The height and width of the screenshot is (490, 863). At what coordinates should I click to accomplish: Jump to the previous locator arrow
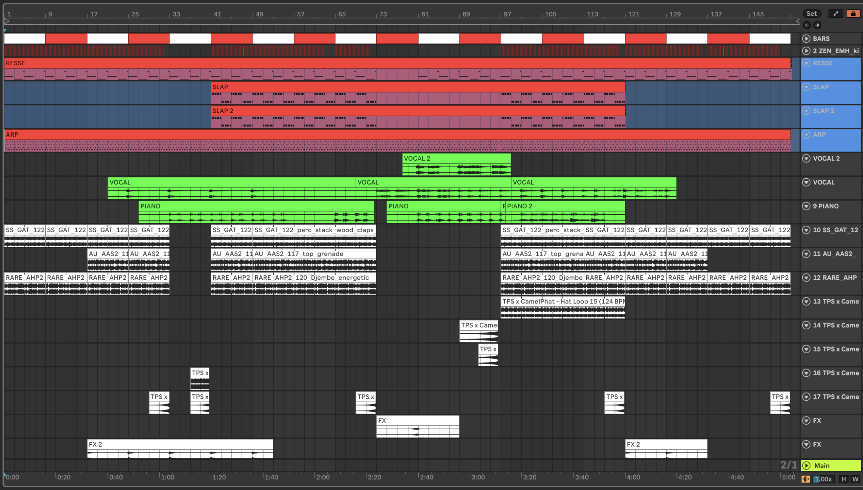[807, 25]
